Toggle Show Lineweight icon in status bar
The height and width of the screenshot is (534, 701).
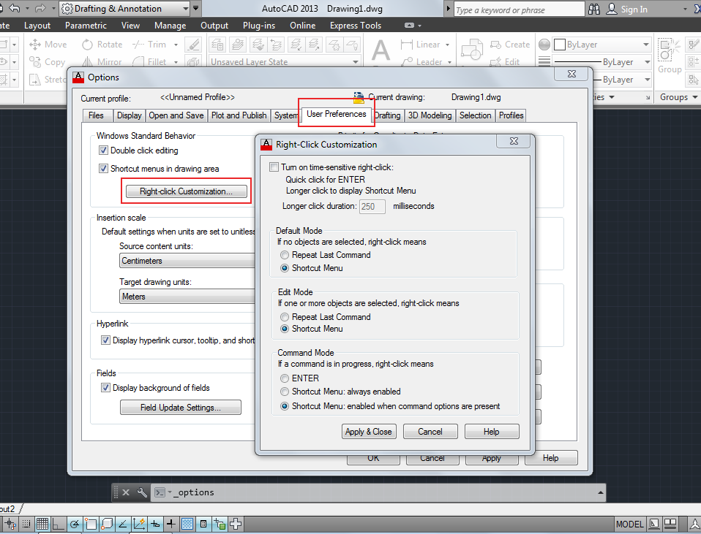170,525
